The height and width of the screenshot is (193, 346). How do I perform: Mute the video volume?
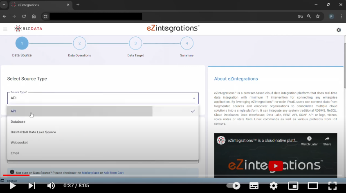point(51,186)
